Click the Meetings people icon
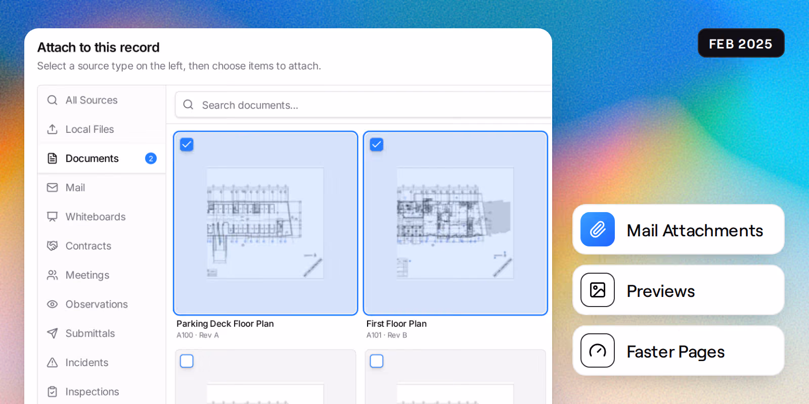This screenshot has height=404, width=809. 52,275
